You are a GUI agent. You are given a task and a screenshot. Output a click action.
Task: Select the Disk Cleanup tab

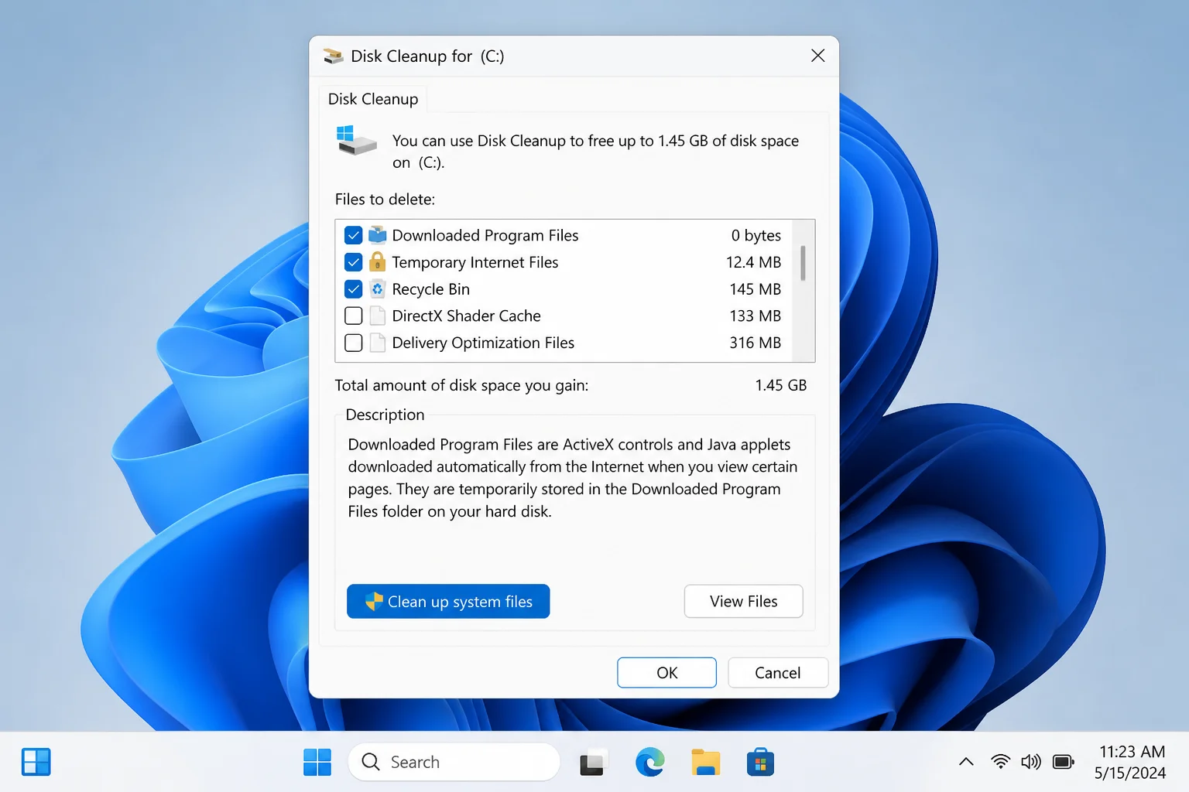(x=373, y=99)
